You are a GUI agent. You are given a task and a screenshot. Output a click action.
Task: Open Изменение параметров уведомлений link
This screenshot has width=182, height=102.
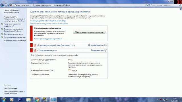pos(13,25)
